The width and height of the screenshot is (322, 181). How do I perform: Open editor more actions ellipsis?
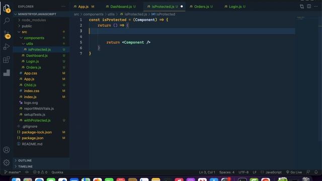316,7
